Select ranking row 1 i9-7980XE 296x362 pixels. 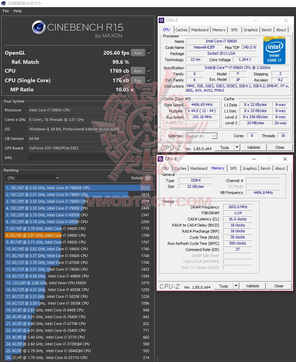(x=78, y=188)
